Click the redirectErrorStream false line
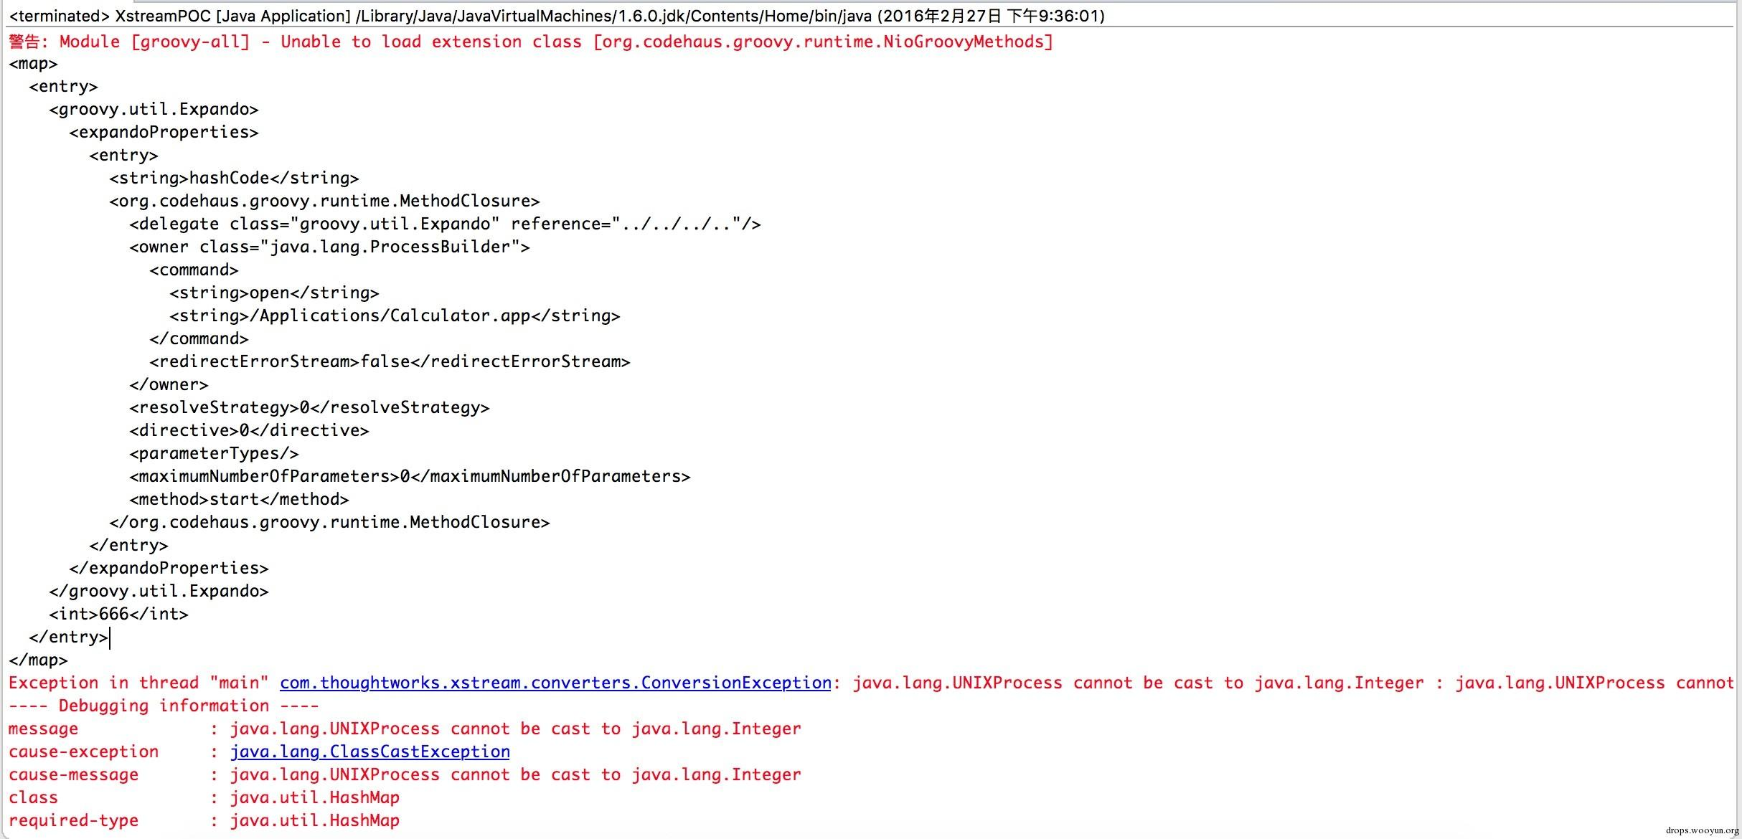Screen dimensions: 1742x839 click(x=390, y=361)
